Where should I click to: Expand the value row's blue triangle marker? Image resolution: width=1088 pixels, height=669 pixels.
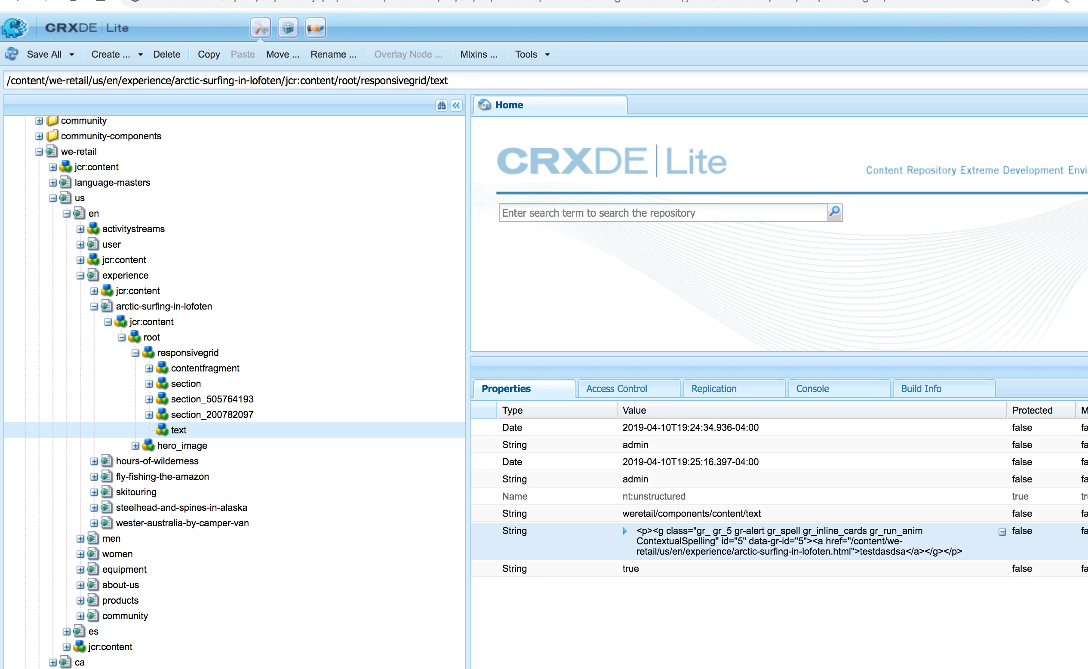coord(625,531)
